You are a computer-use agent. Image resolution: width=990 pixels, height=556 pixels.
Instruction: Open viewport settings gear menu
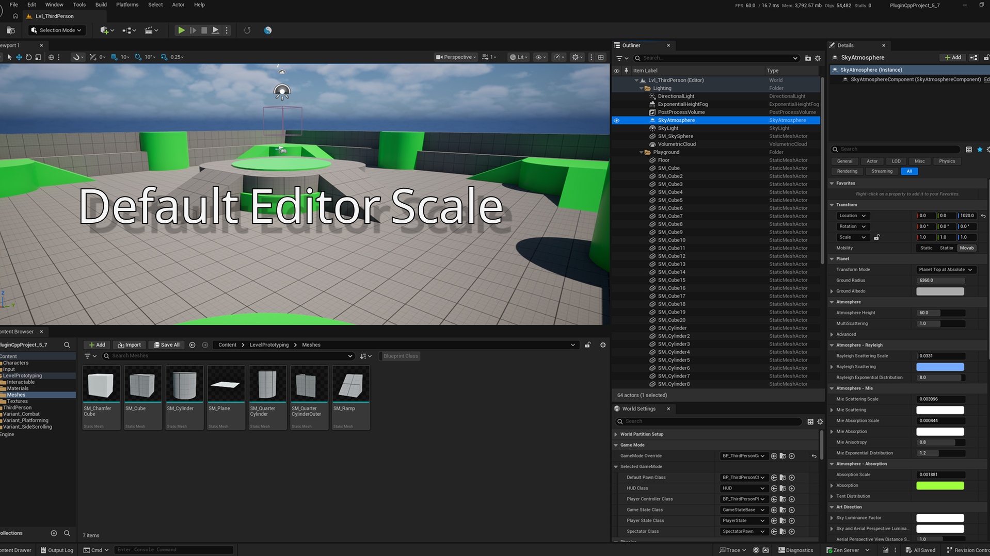point(577,57)
